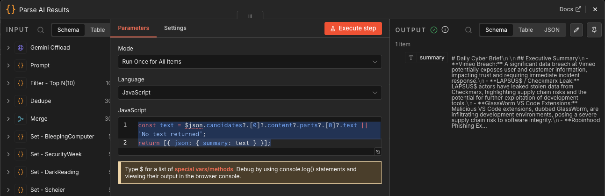The height and width of the screenshot is (196, 605).
Task: Select the Gemini Offload label
Action: (x=50, y=48)
